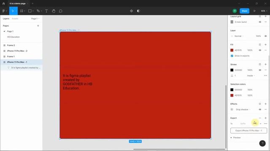
Task: Toggle layer visibility eye
Action: pos(265,36)
